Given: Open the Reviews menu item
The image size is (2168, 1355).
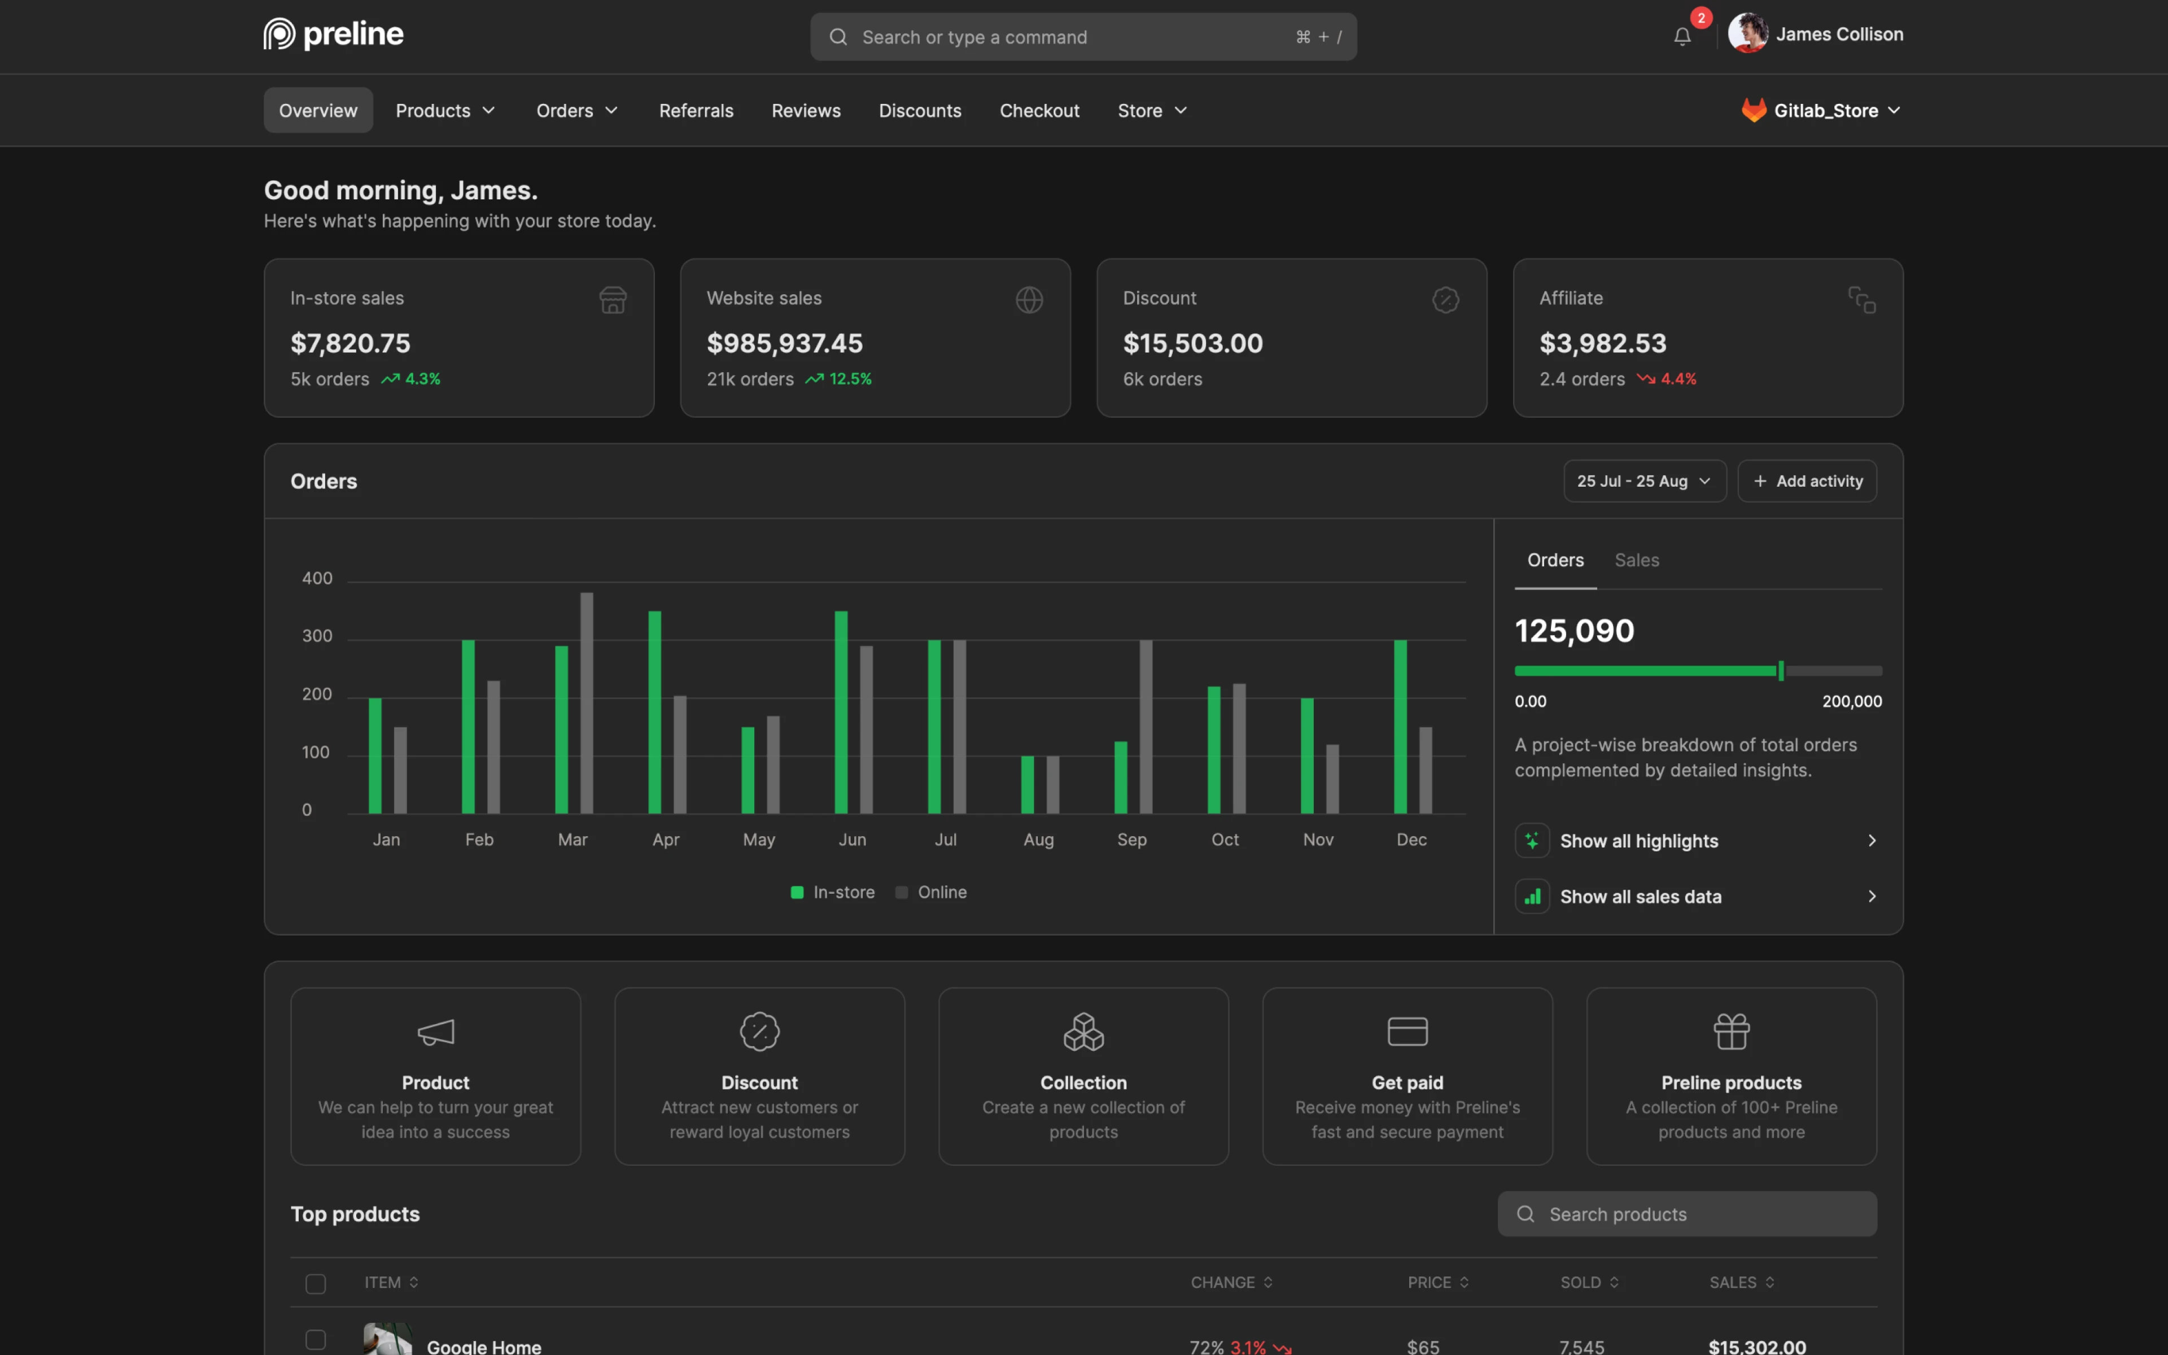Looking at the screenshot, I should click(806, 110).
